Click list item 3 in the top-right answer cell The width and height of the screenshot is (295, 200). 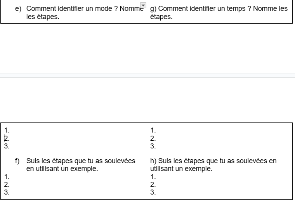(153, 146)
